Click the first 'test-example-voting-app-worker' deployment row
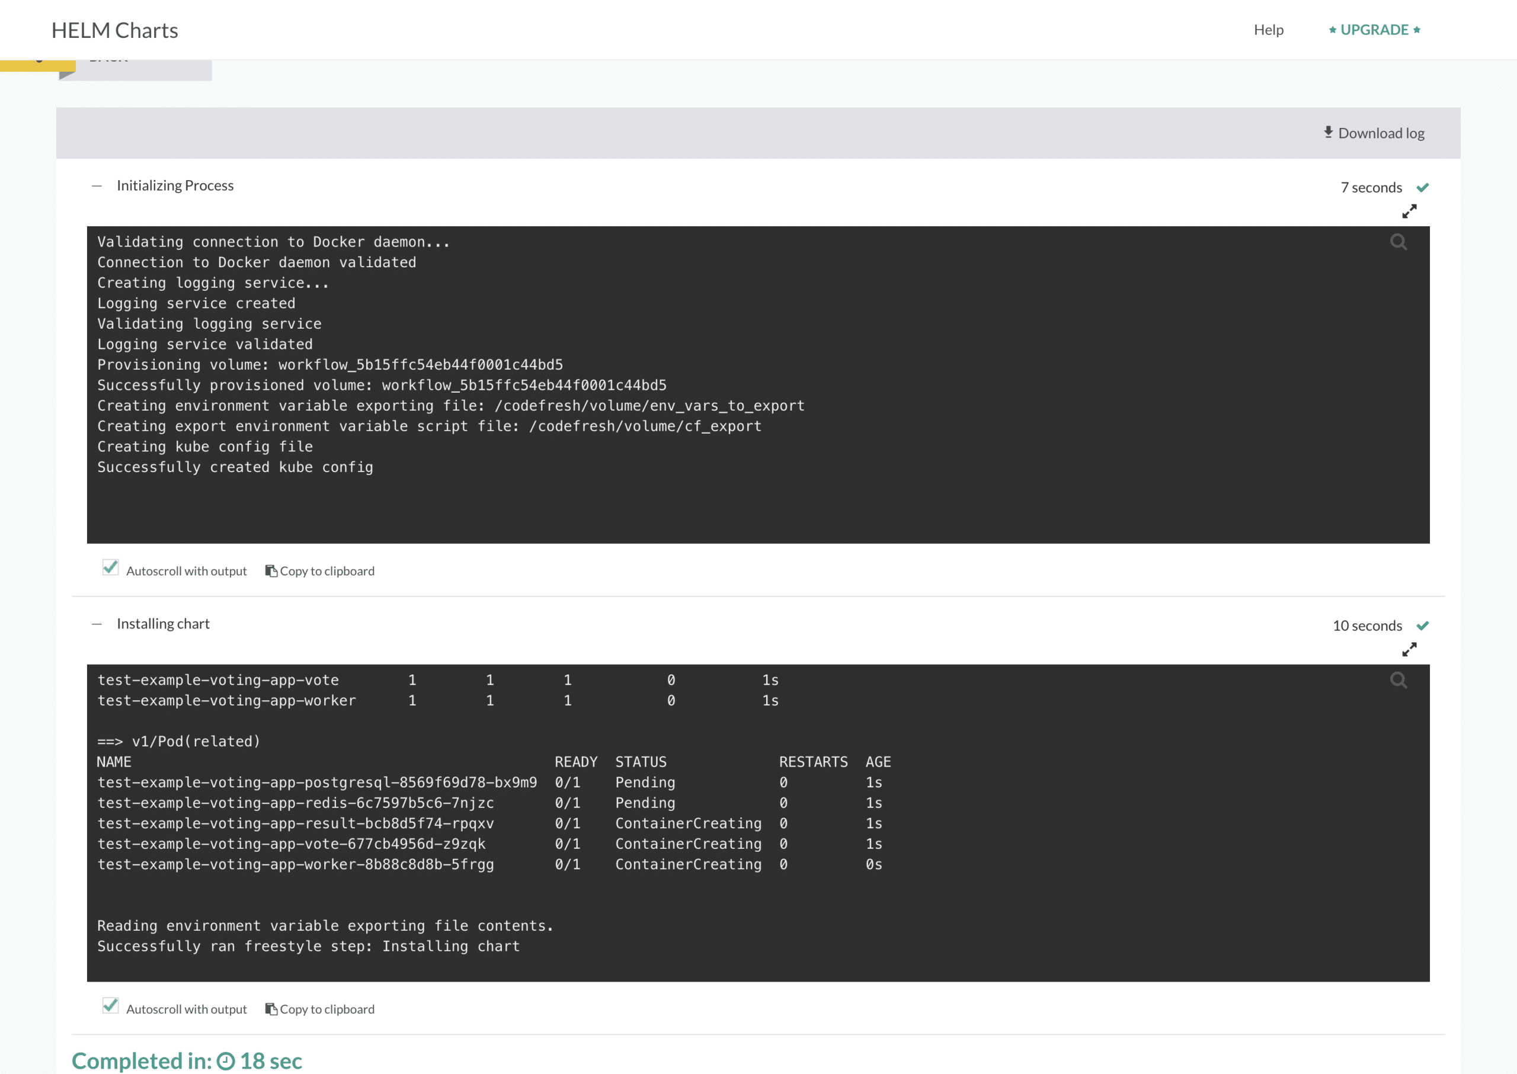 pyautogui.click(x=438, y=700)
